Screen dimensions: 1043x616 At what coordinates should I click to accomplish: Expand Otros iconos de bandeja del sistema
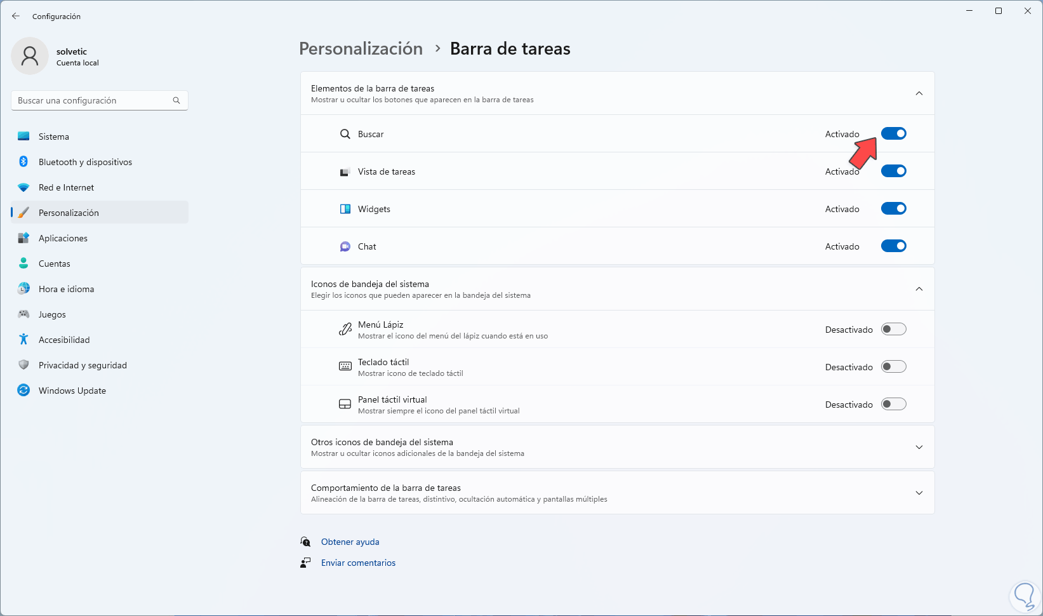point(919,447)
